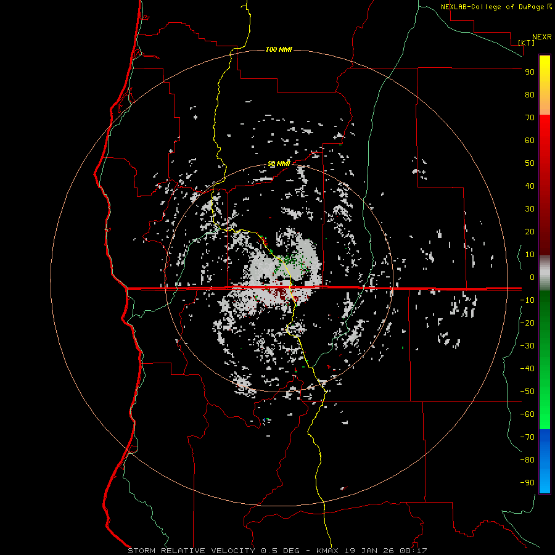This screenshot has height=555, width=555.
Task: Click the 70 value on the velocity scale
Action: click(530, 118)
